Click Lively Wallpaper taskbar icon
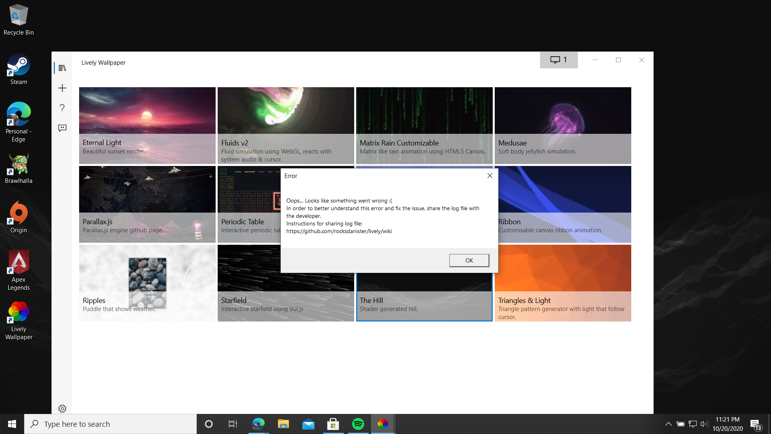Image resolution: width=771 pixels, height=434 pixels. coord(383,424)
